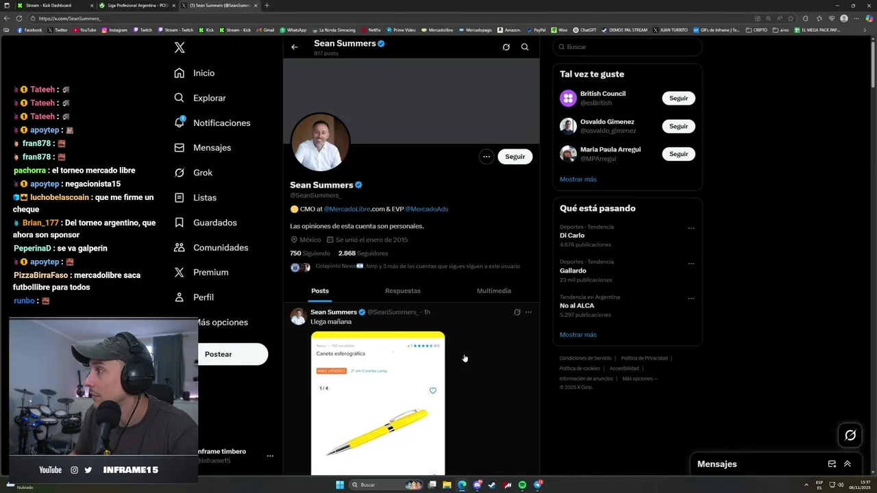Screen dimensions: 877x493
Task: Open three-dot menu on Llega mañana post
Action: pyautogui.click(x=528, y=312)
